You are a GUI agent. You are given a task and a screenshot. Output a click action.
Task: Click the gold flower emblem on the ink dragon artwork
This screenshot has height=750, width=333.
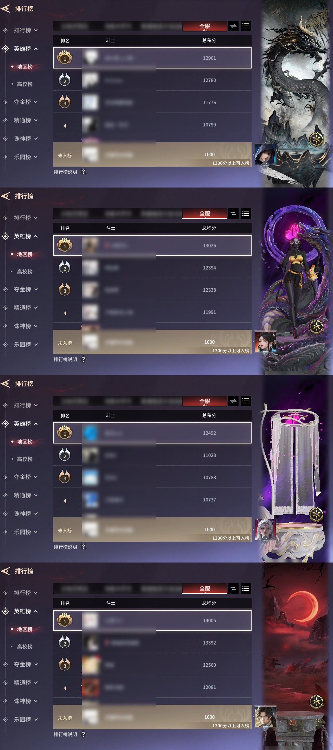[316, 139]
